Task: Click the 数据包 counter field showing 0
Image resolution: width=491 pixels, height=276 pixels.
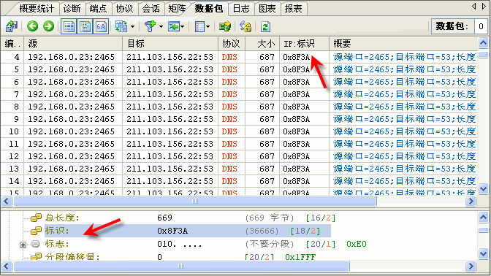Action: 481,26
